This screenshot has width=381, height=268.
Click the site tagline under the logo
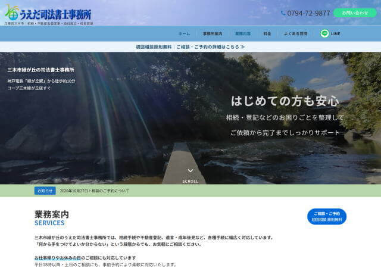point(49,24)
